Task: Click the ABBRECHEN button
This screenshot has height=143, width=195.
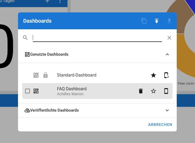Action: click(160, 125)
